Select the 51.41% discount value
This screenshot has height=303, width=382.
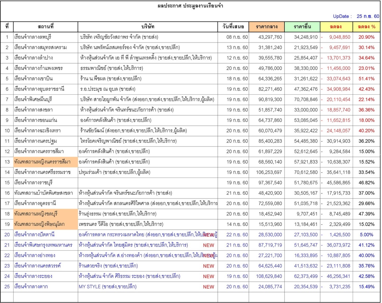coord(366,79)
